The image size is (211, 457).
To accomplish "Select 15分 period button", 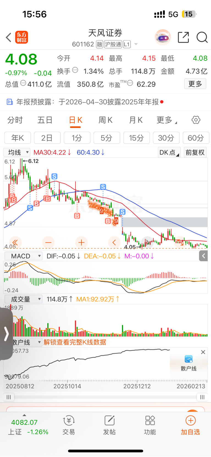I will pos(137,138).
